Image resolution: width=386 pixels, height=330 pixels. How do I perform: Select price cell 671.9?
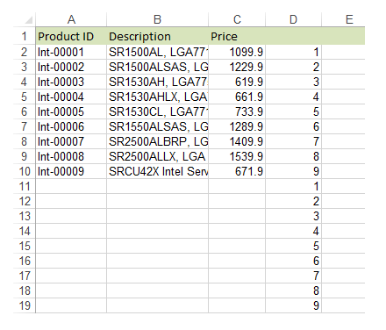pos(237,171)
